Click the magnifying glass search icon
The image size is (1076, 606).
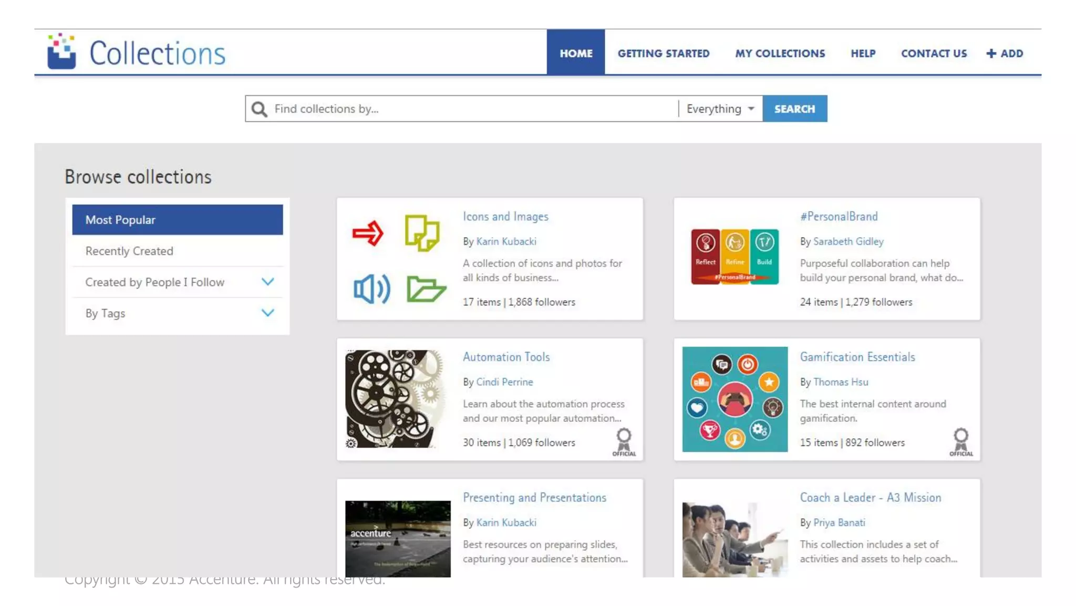pos(259,109)
